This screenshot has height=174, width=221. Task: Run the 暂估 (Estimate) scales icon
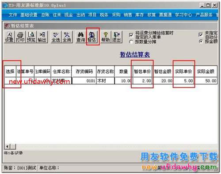point(92,37)
